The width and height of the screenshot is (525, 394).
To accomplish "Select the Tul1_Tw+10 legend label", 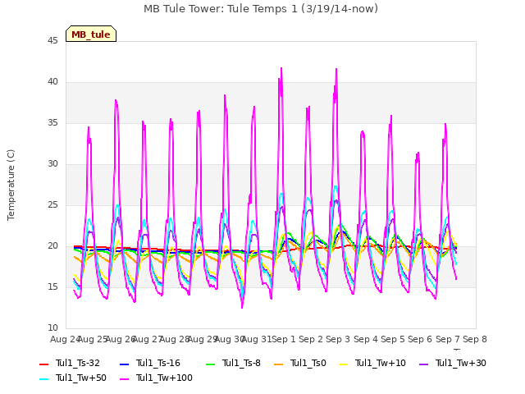I will pyautogui.click(x=381, y=363).
